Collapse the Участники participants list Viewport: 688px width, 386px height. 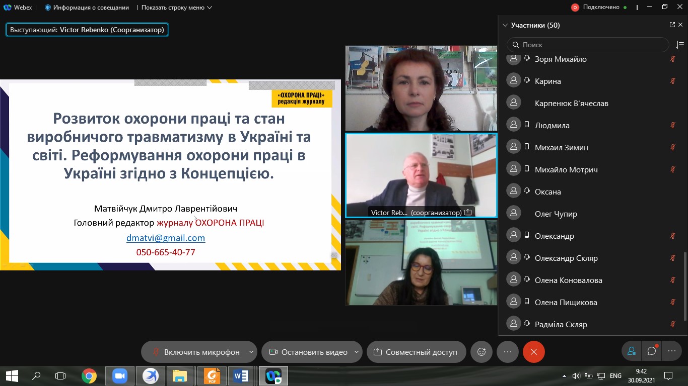click(x=505, y=25)
